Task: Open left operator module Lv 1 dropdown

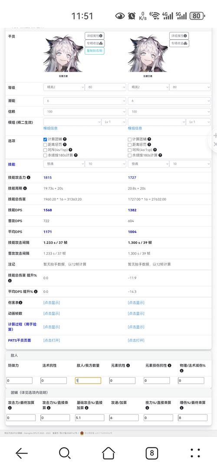Action: pos(114,122)
